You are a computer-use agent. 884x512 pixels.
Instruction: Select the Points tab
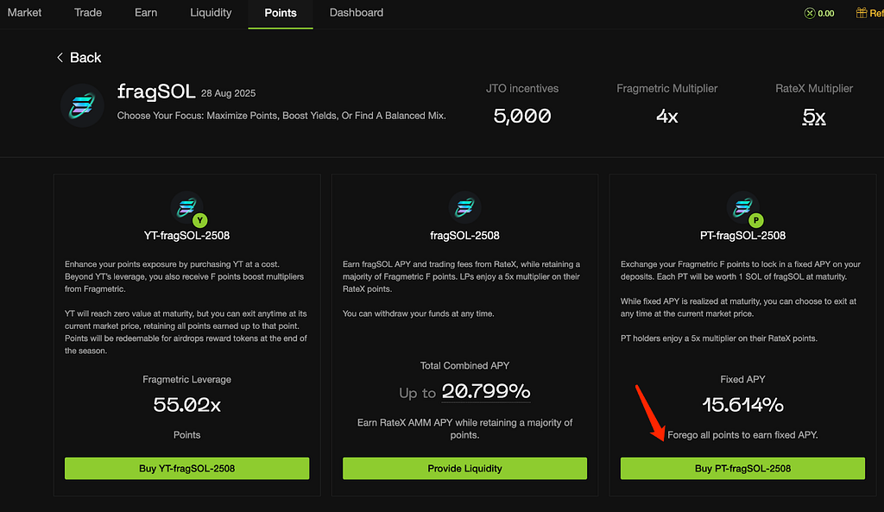(x=281, y=13)
